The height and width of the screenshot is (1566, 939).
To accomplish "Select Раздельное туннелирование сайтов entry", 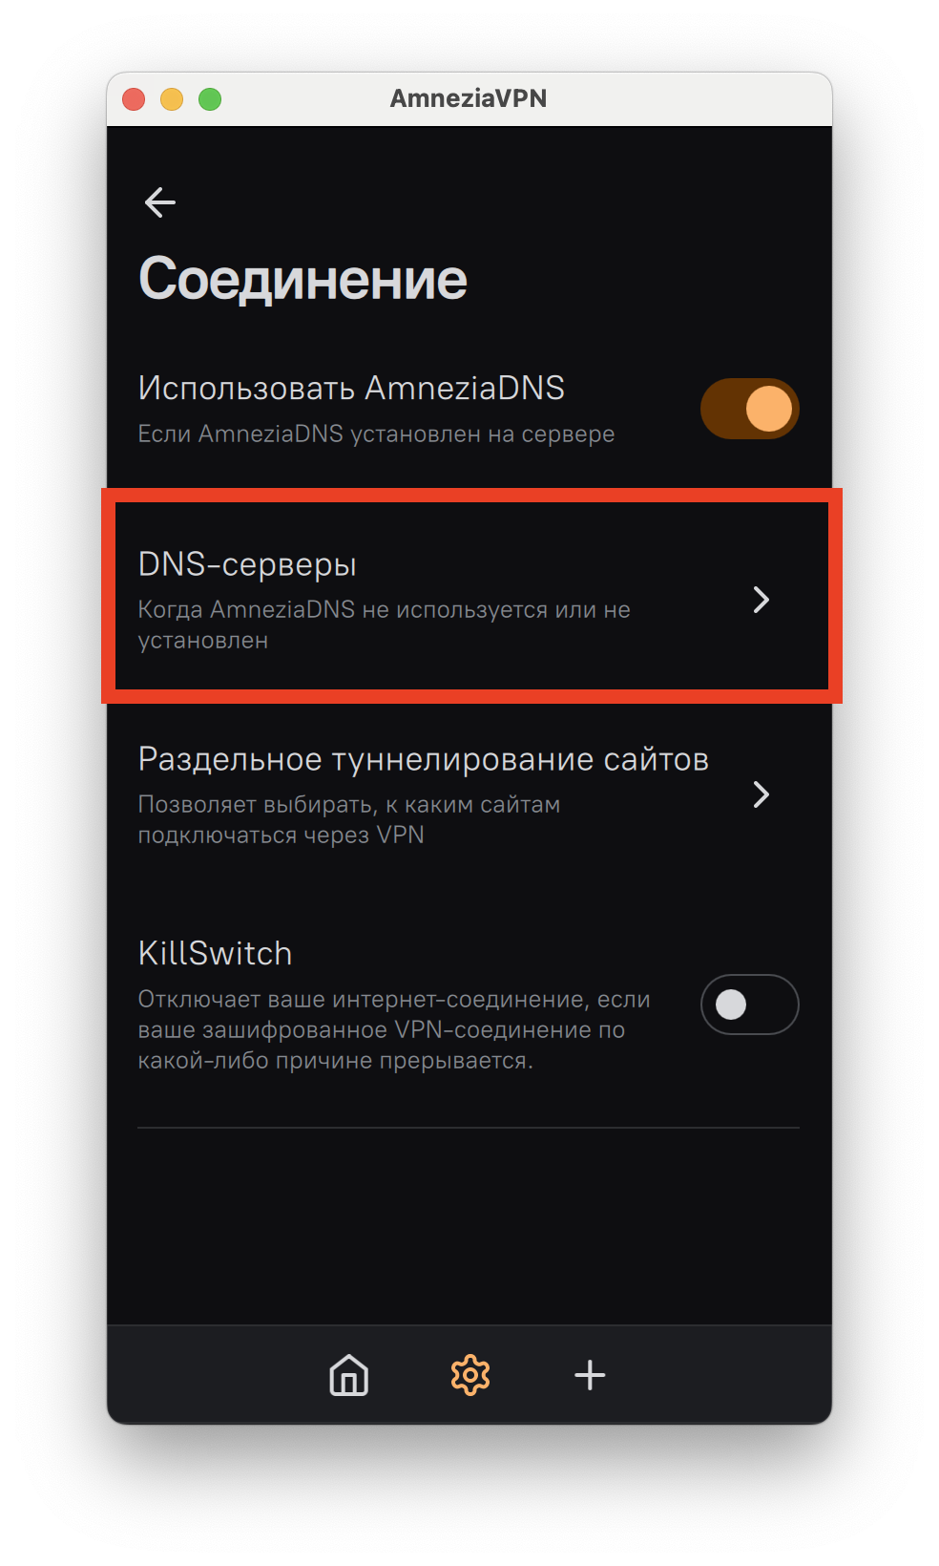I will click(x=469, y=794).
